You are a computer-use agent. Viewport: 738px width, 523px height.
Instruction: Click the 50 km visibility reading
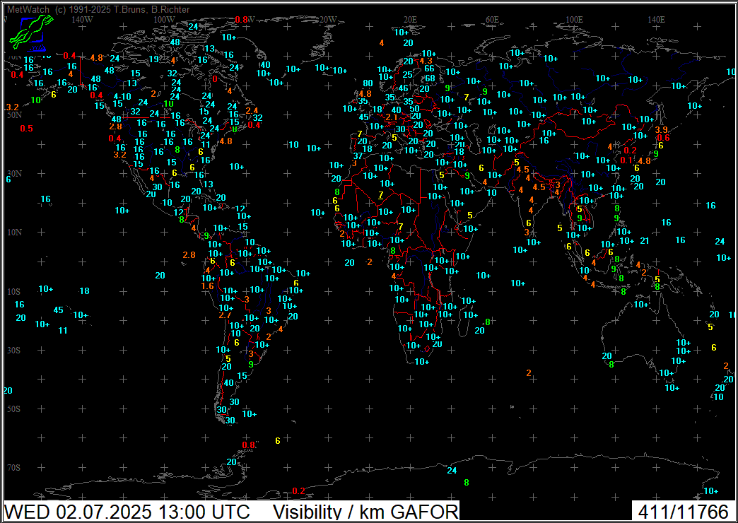415,109
